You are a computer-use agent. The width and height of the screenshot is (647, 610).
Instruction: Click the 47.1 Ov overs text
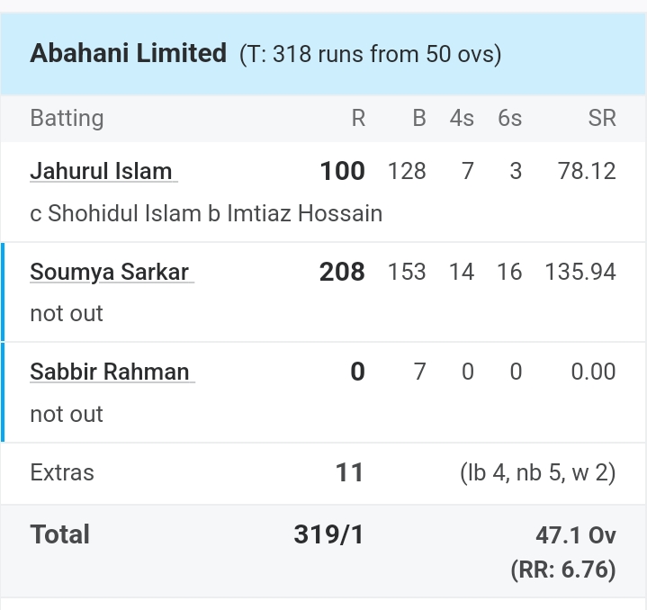coord(576,535)
